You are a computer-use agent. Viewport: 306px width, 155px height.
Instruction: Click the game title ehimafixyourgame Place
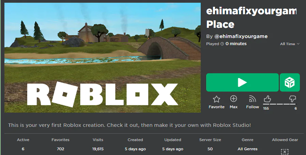[x=251, y=18]
